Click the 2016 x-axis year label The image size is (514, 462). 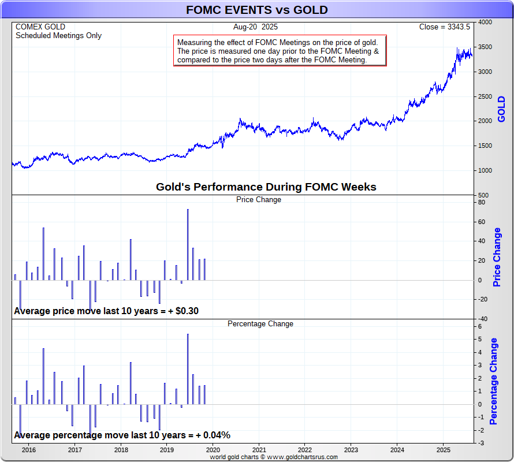pos(28,450)
